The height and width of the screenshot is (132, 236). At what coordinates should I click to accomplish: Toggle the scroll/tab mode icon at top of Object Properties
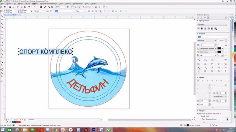coord(226,18)
